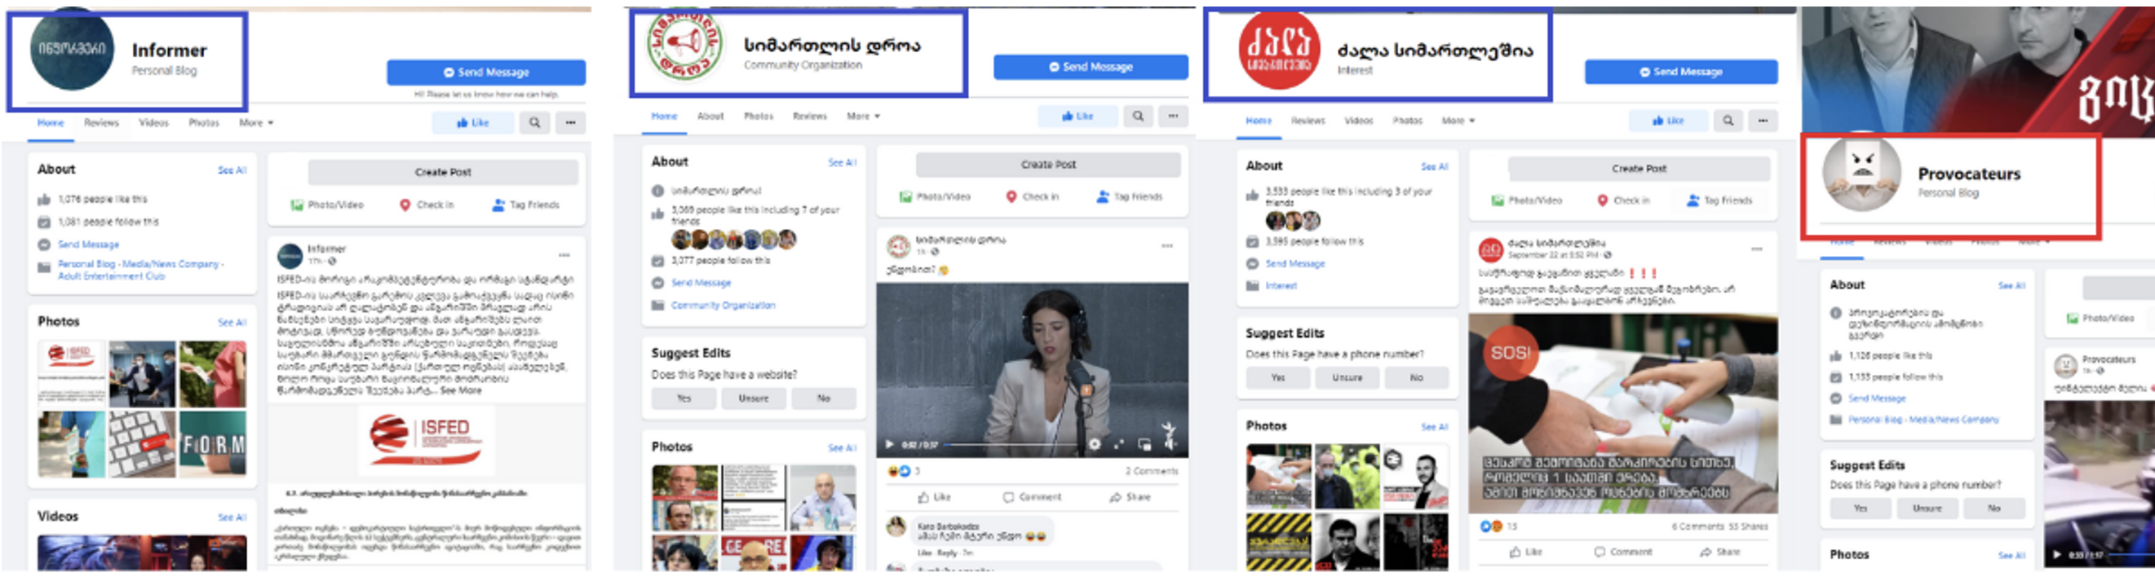2155x577 pixels.
Task: Click the Photo/Video icon option on Informer page
Action: (x=327, y=205)
